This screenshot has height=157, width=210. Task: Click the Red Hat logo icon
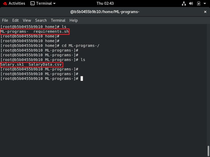pos(5,3)
